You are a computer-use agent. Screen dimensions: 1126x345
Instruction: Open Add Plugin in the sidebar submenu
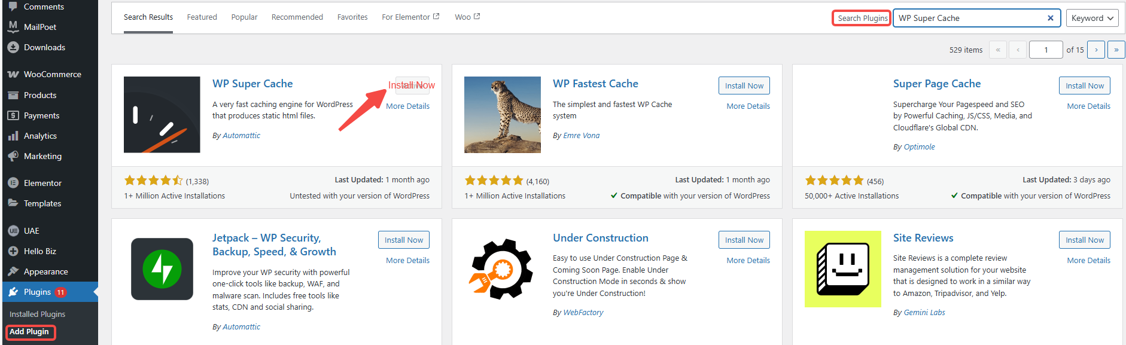click(x=29, y=332)
